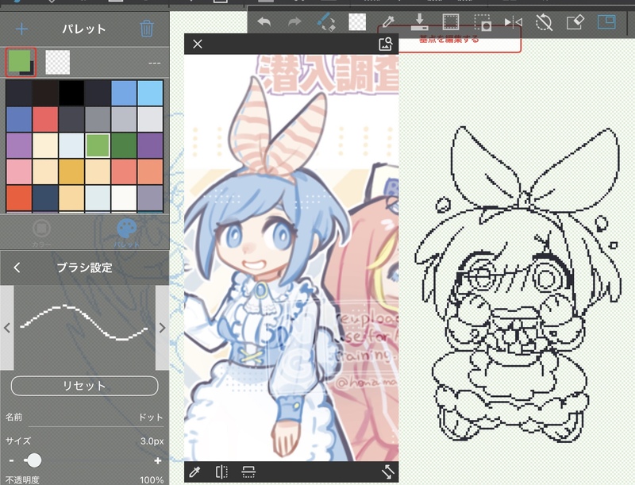Pick the pure black palette swatch
Viewport: 635px width, 485px height.
tap(71, 93)
